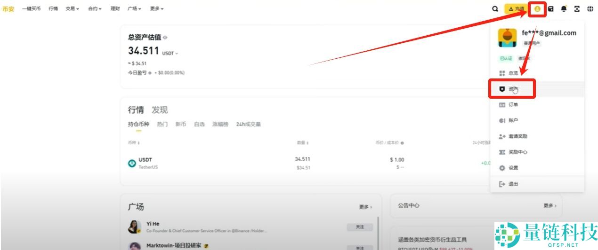Open Marktowin-项目投研家 profile name
The height and width of the screenshot is (250, 598).
coord(174,245)
